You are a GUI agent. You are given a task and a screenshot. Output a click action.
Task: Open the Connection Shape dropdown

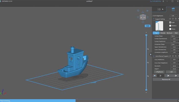[175, 44]
